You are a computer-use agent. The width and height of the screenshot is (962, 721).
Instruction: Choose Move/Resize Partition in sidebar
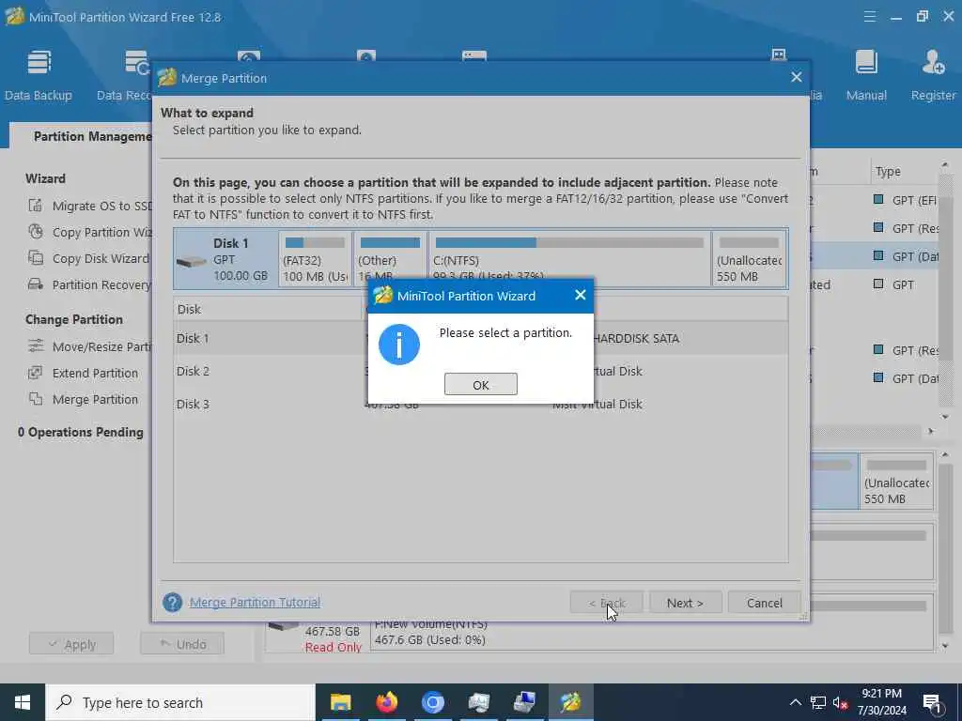(x=101, y=347)
